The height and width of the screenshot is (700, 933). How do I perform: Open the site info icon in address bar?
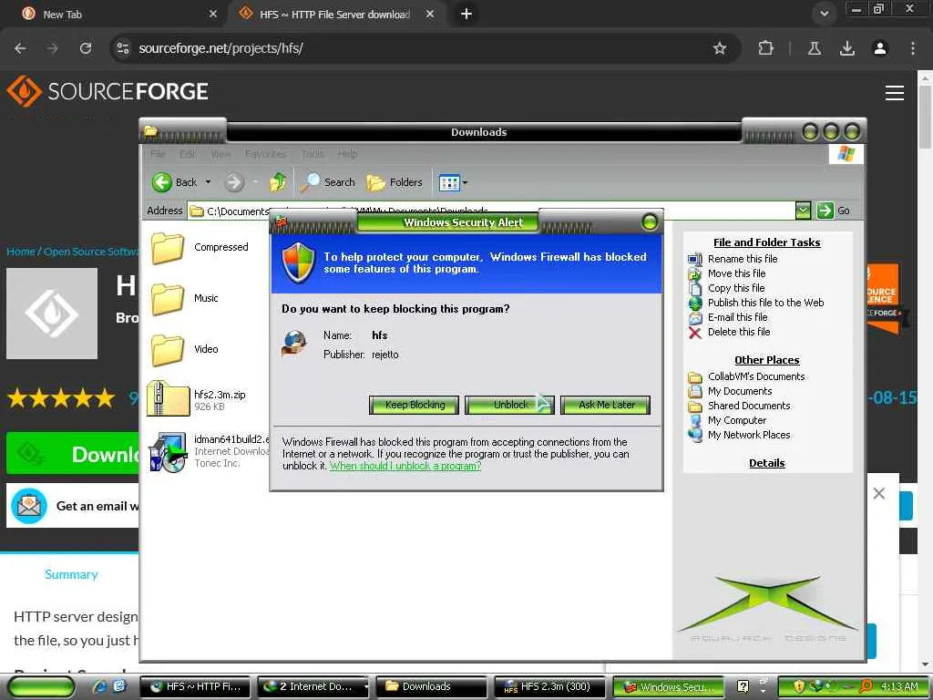pos(123,48)
